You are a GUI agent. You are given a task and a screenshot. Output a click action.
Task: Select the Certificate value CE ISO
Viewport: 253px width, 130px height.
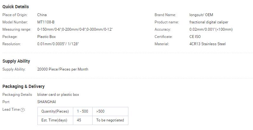(195, 37)
